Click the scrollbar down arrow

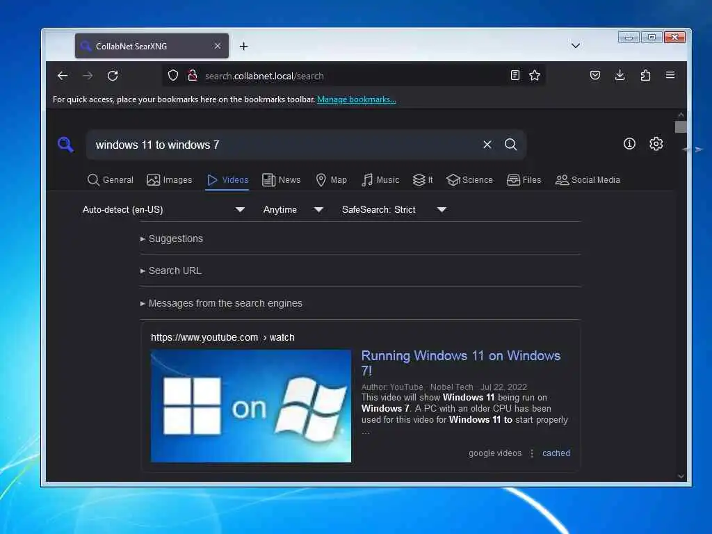point(681,476)
